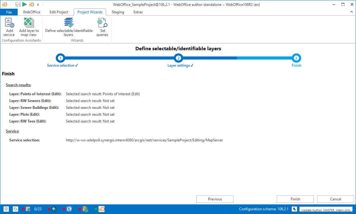Click the Save icon in the quick access toolbar

tap(18, 4)
